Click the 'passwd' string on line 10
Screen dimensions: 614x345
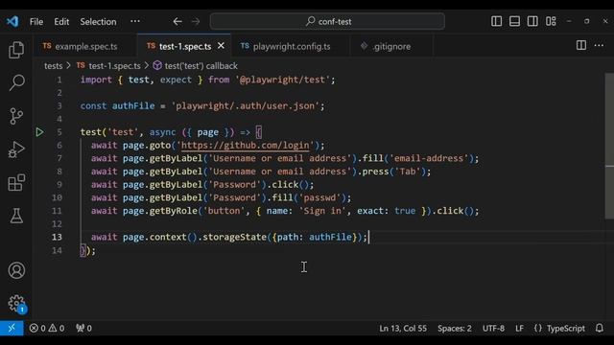click(319, 197)
